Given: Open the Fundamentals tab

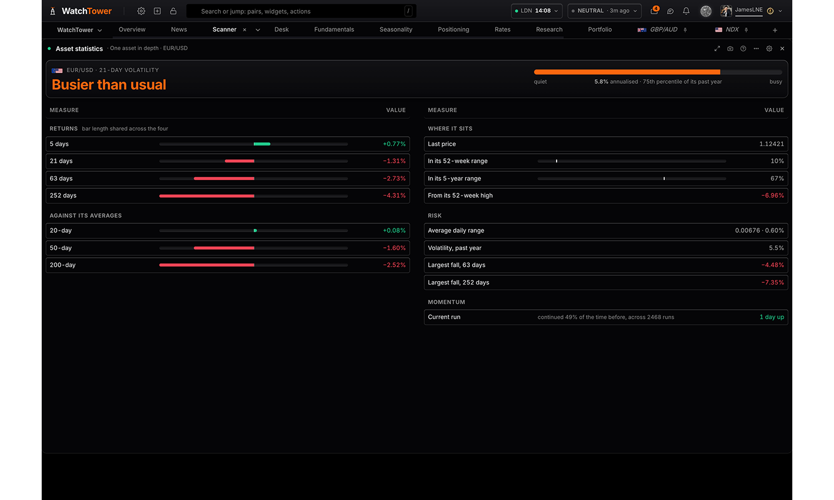Looking at the screenshot, I should pyautogui.click(x=334, y=29).
